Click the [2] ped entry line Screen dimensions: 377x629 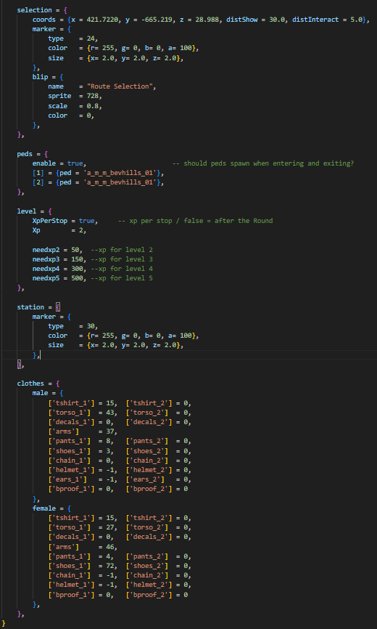pos(98,182)
